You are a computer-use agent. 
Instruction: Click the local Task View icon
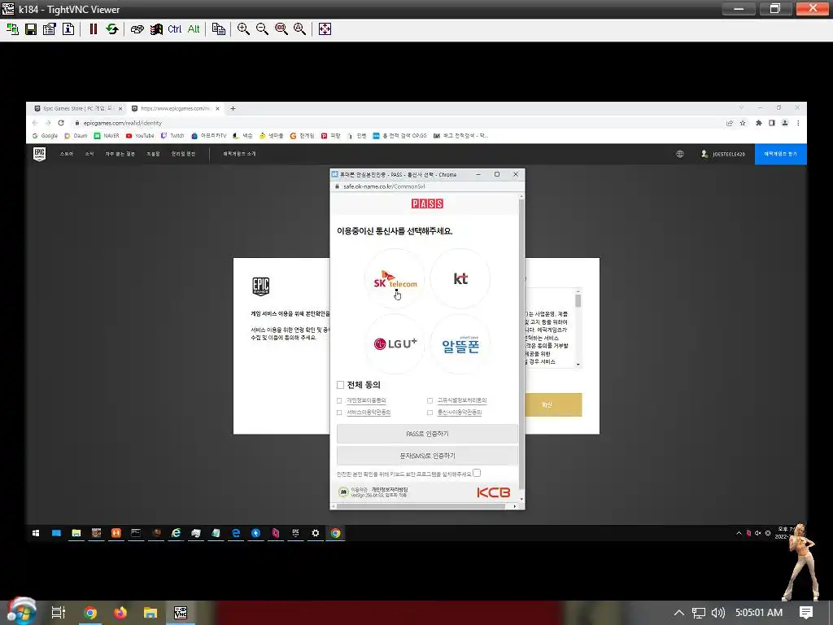coord(58,613)
